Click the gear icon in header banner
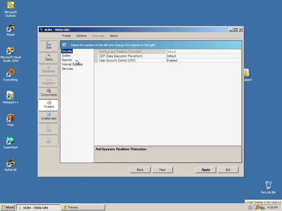282x211 pixels. click(x=64, y=45)
